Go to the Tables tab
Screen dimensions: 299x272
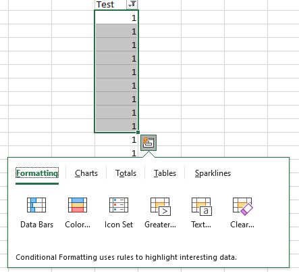(x=165, y=173)
